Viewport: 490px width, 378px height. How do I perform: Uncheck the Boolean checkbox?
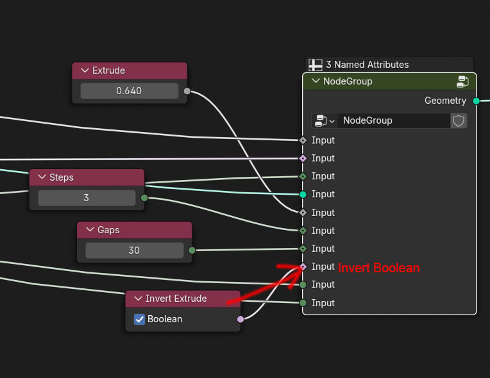point(139,319)
